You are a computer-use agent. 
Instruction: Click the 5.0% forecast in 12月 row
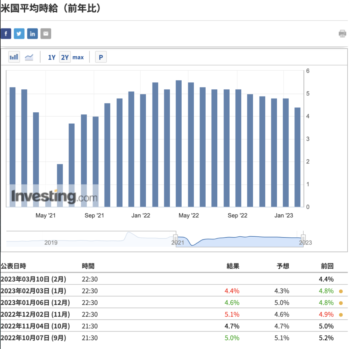click(x=282, y=303)
